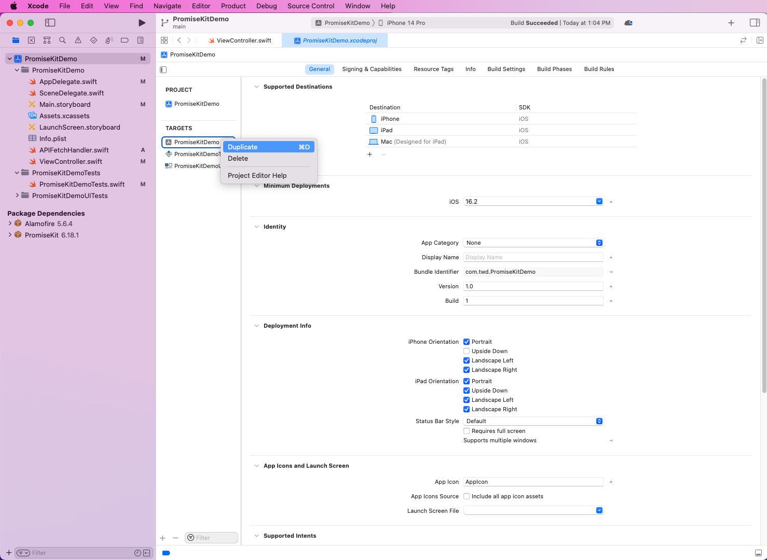Viewport: 767px width, 560px height.
Task: Add a new target with plus button
Action: [162, 538]
